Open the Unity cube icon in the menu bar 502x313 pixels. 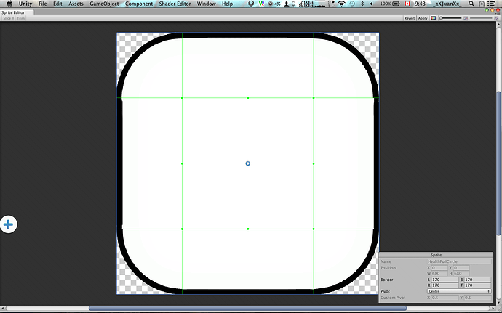pyautogui.click(x=251, y=4)
